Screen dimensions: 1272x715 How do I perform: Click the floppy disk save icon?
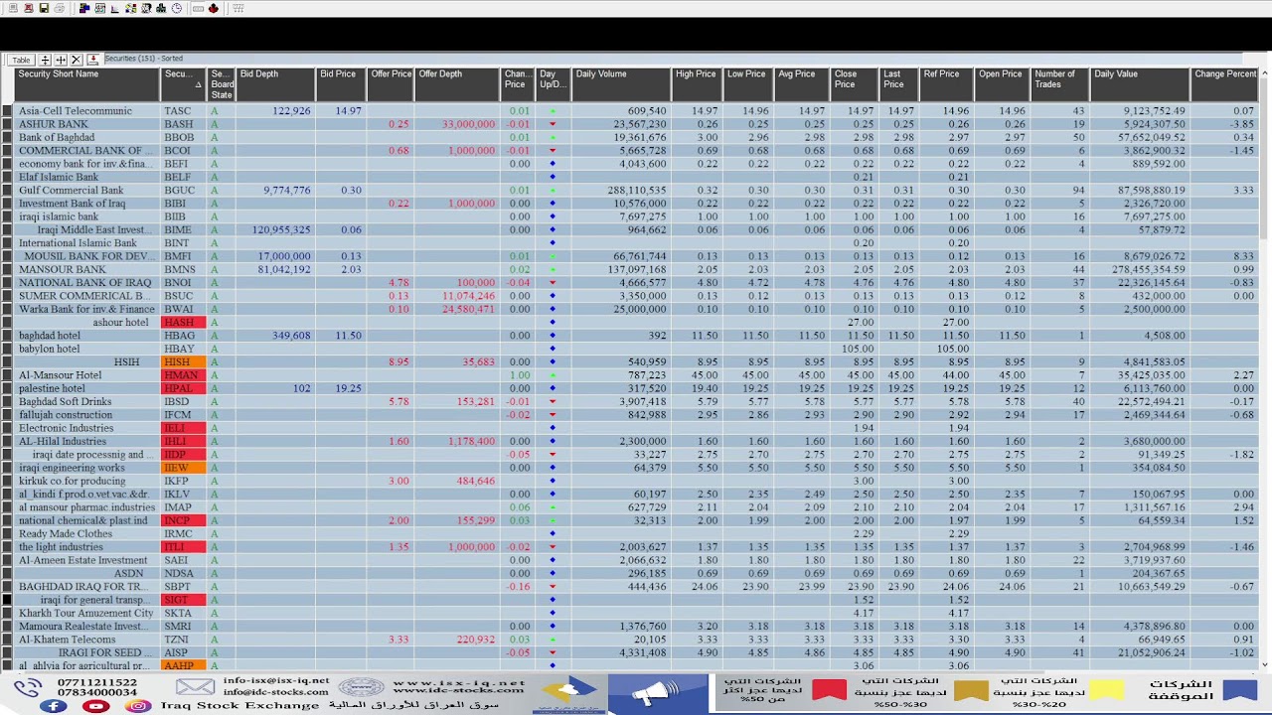click(x=44, y=8)
